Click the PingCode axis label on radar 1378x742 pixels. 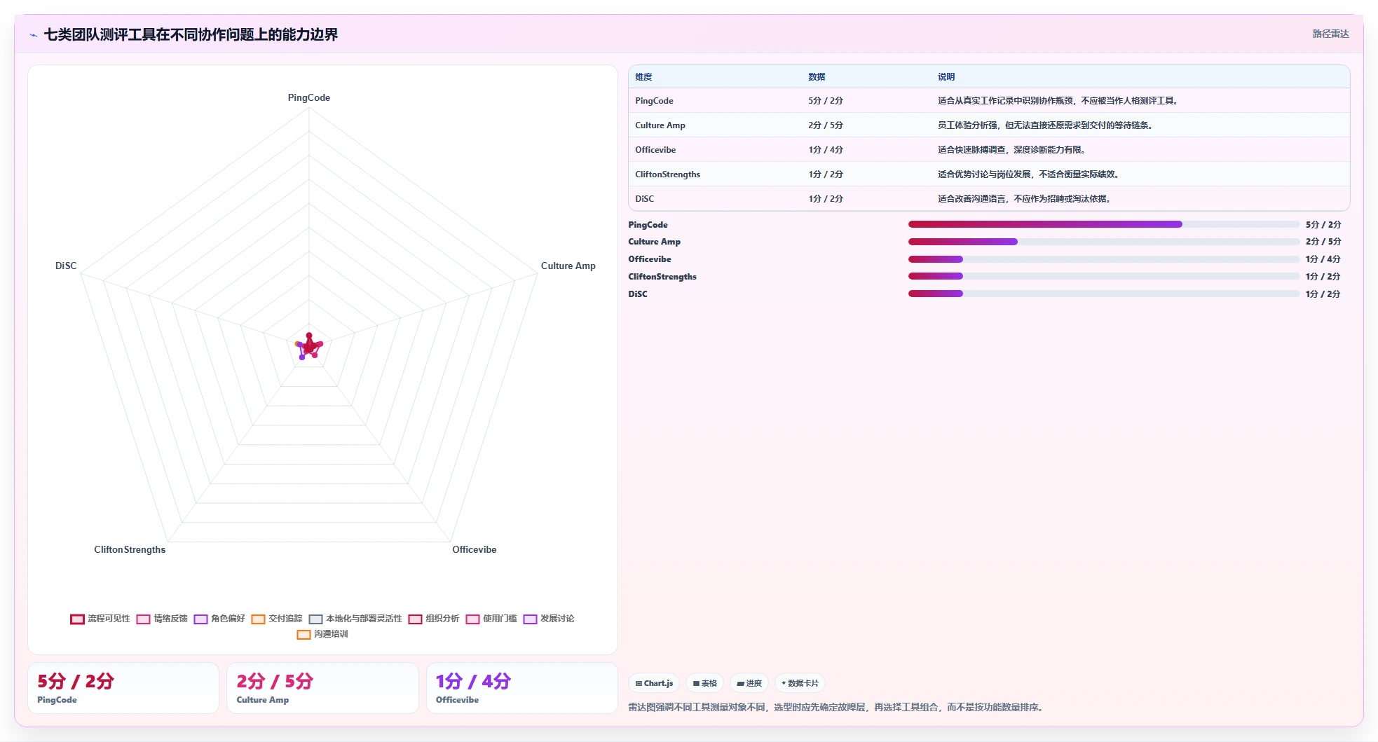pyautogui.click(x=309, y=97)
